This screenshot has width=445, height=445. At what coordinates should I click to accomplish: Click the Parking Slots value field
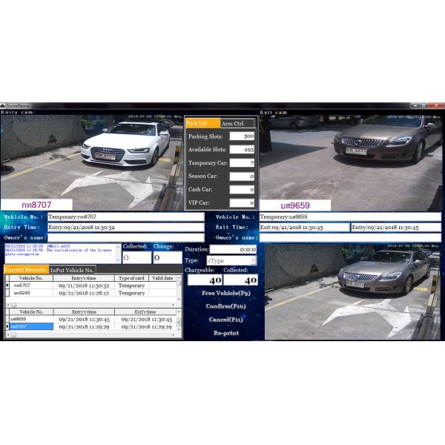pyautogui.click(x=242, y=136)
